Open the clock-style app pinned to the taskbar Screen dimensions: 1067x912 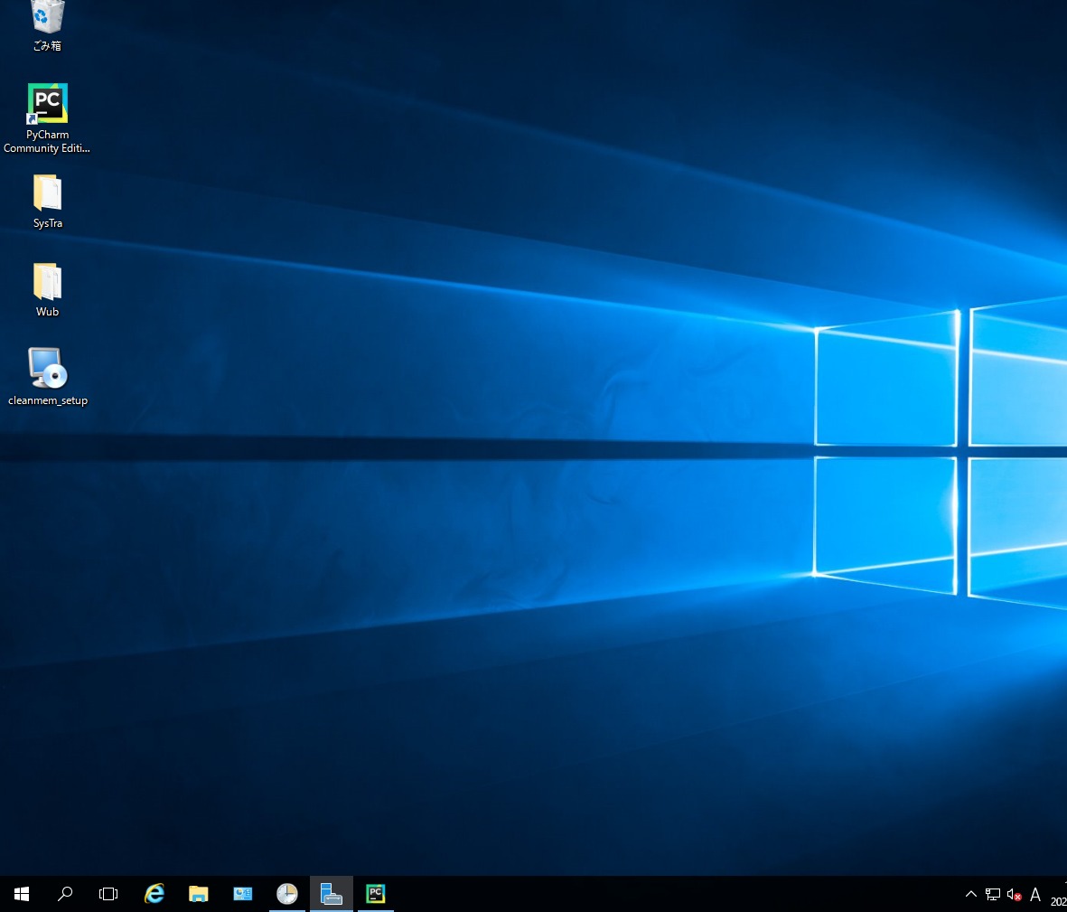pos(286,893)
